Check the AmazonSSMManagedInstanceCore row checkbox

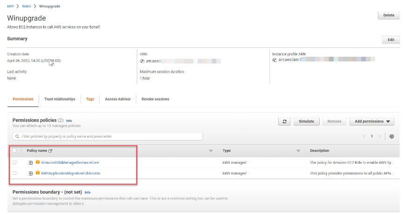click(x=14, y=162)
